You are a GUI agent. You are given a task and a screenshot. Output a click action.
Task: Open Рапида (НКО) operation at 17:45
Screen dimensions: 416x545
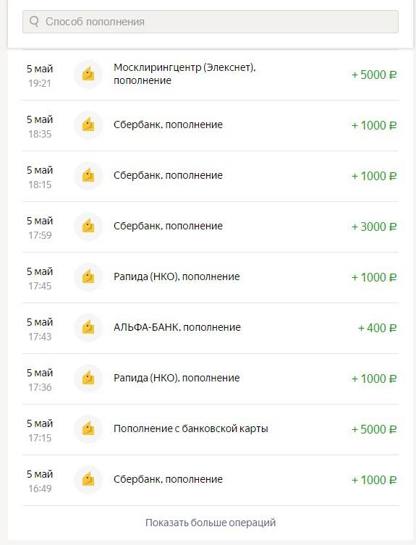(211, 277)
